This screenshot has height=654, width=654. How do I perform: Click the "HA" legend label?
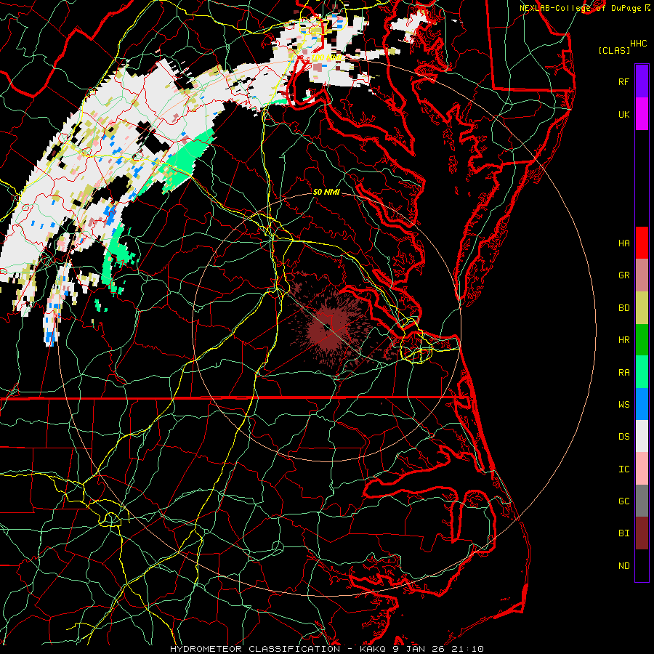pos(623,243)
